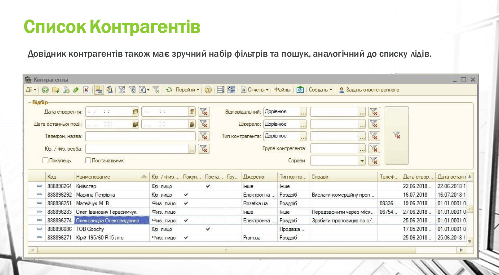Viewport: 499px width, 275px height.
Task: Clear the Телефон, назва filter
Action: tap(203, 136)
